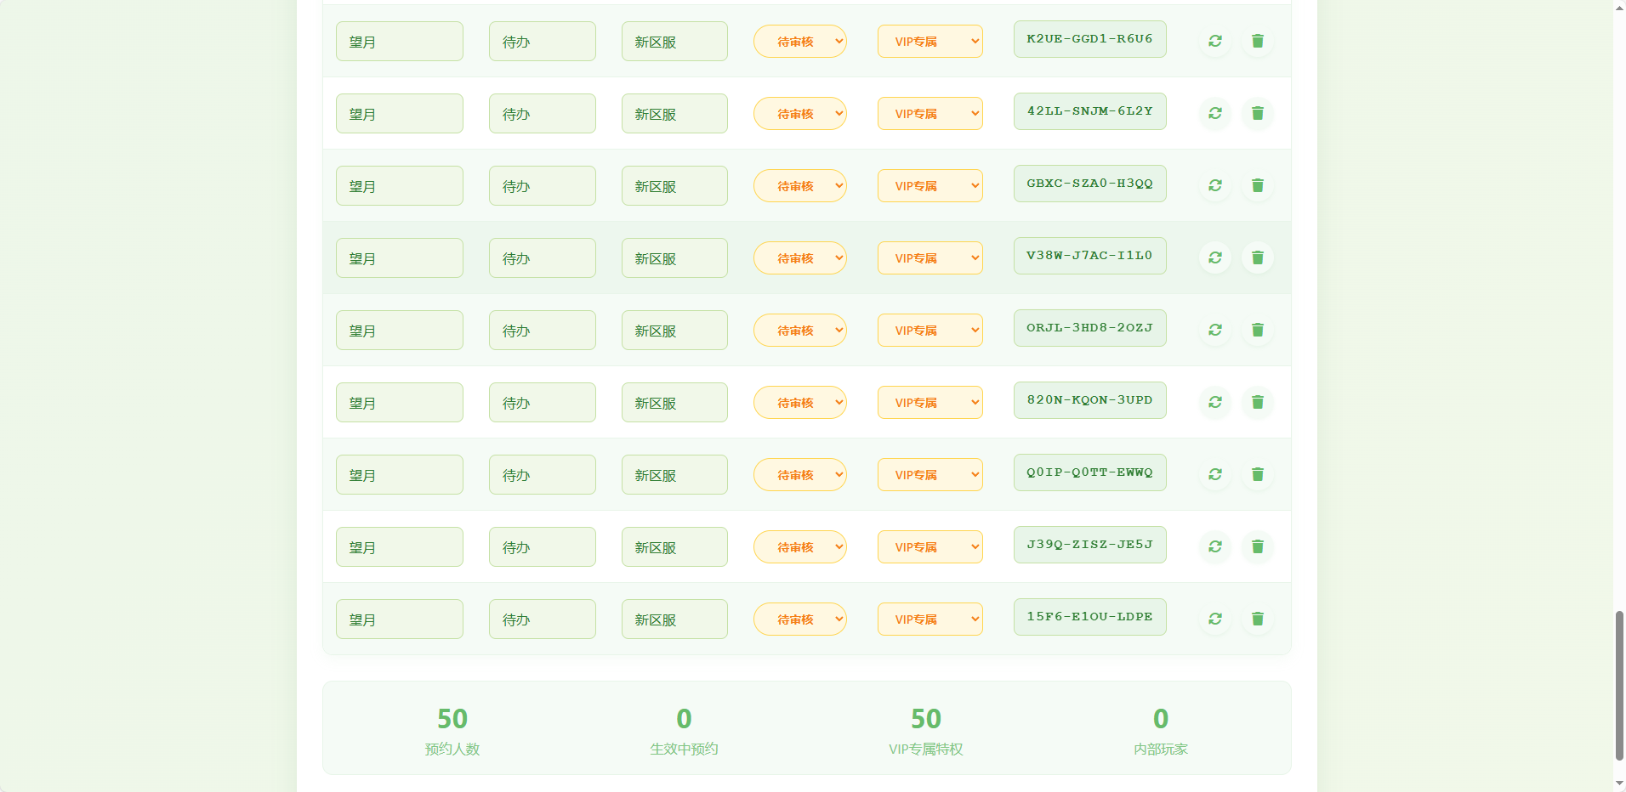Open the VIP专属 dropdown for 820N-KQON-3UPD row
The width and height of the screenshot is (1626, 792).
[x=930, y=402]
